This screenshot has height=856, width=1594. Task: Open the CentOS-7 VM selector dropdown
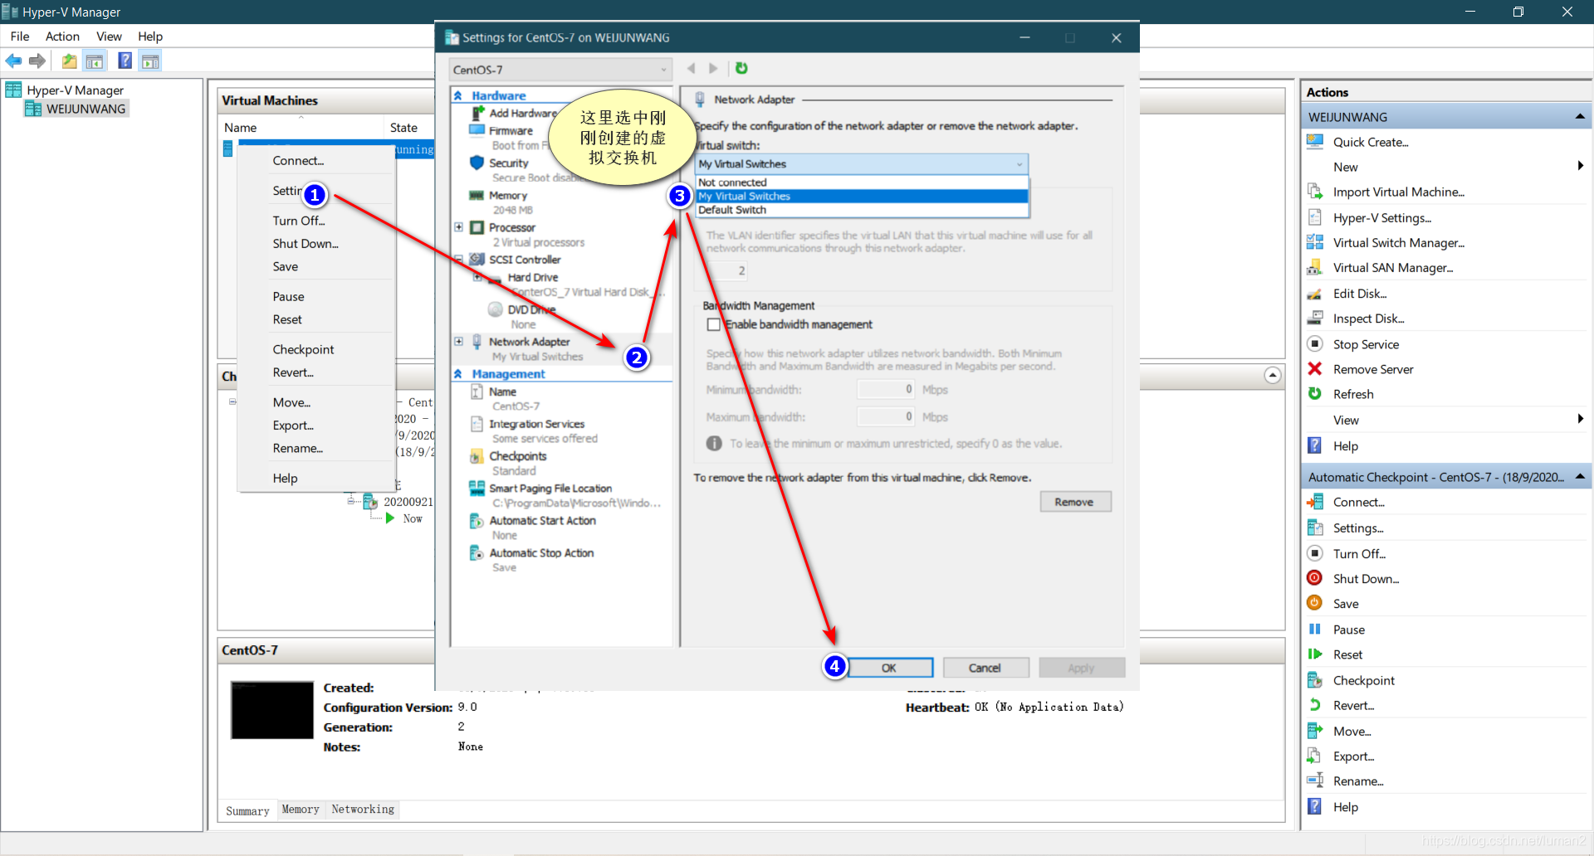coord(560,70)
